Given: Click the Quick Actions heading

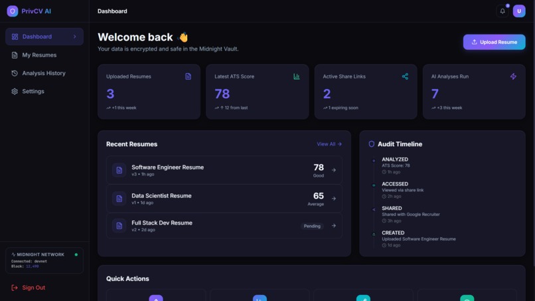Looking at the screenshot, I should [x=127, y=279].
